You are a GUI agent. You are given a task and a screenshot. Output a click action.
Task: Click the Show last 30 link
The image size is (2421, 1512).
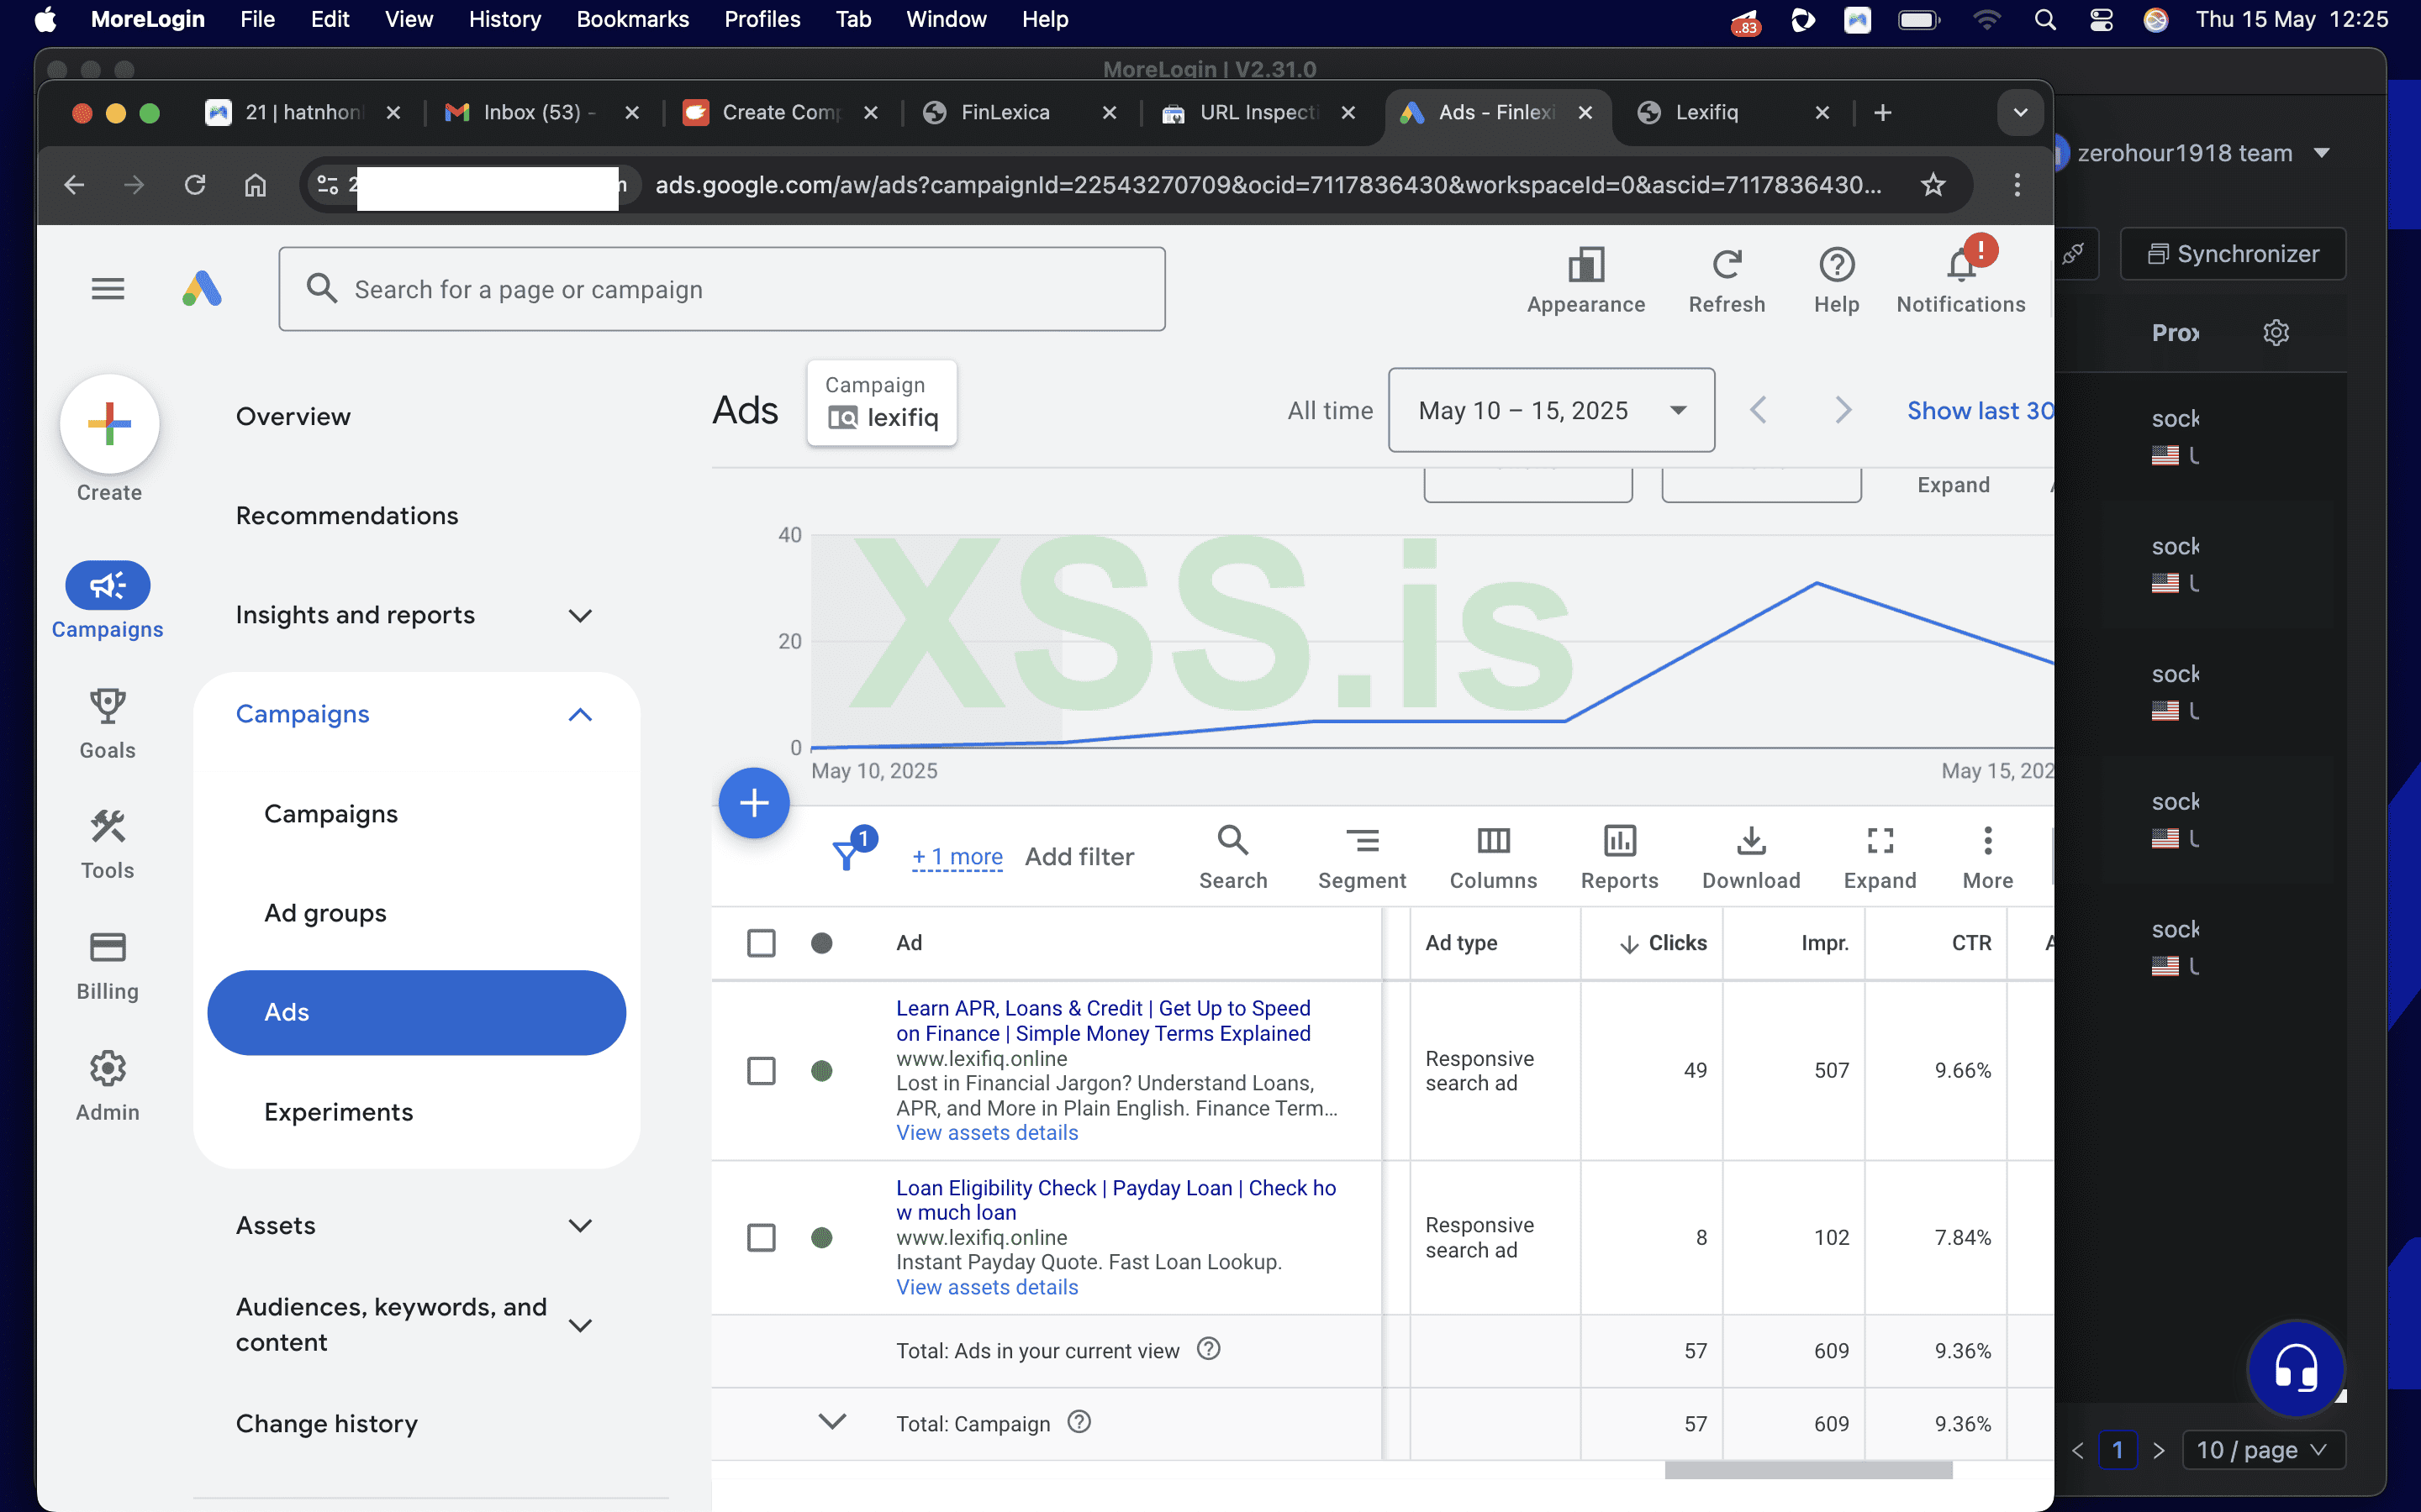1979,410
